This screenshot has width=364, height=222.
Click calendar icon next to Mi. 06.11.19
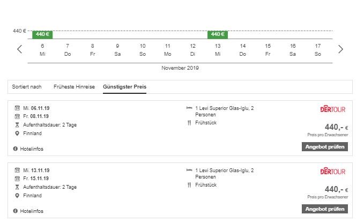coord(17,108)
